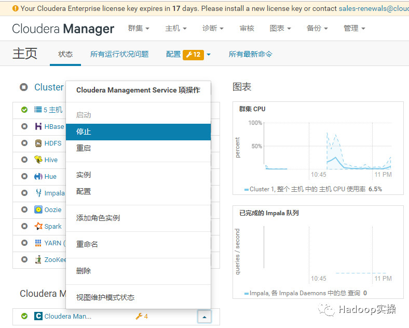Image resolution: width=409 pixels, height=328 pixels.
Task: Open the 所有最新命令 tab
Action: tap(250, 54)
